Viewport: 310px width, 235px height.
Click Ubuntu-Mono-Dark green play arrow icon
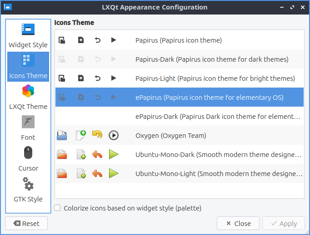coord(114,154)
